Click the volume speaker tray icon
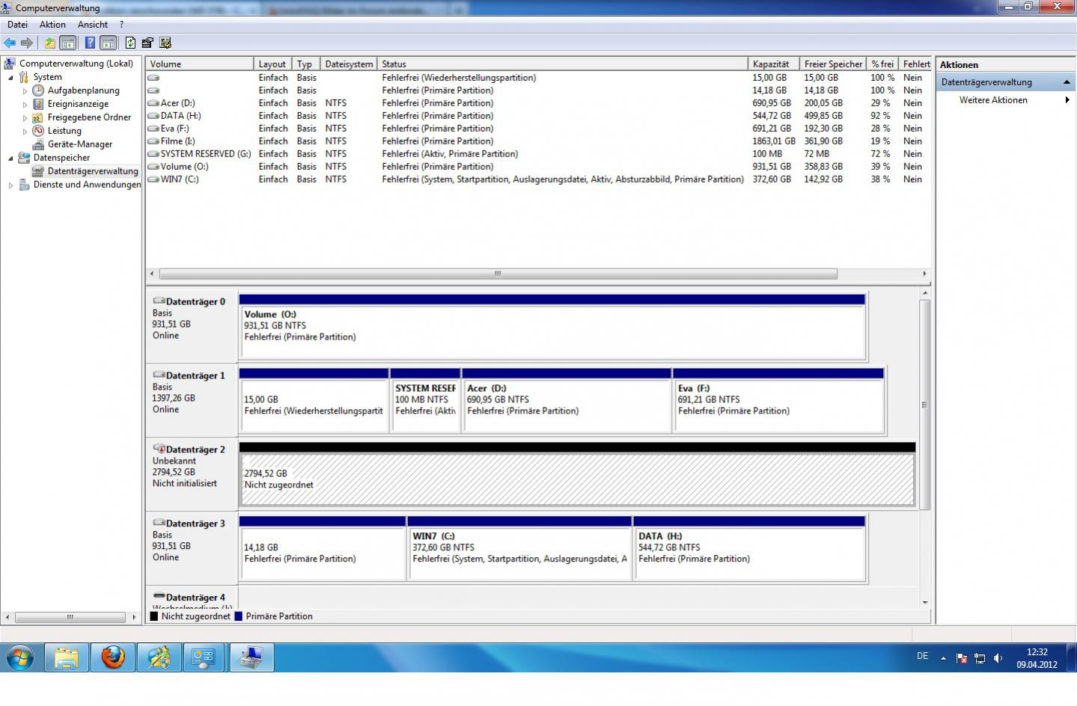The image size is (1077, 706). coord(998,658)
